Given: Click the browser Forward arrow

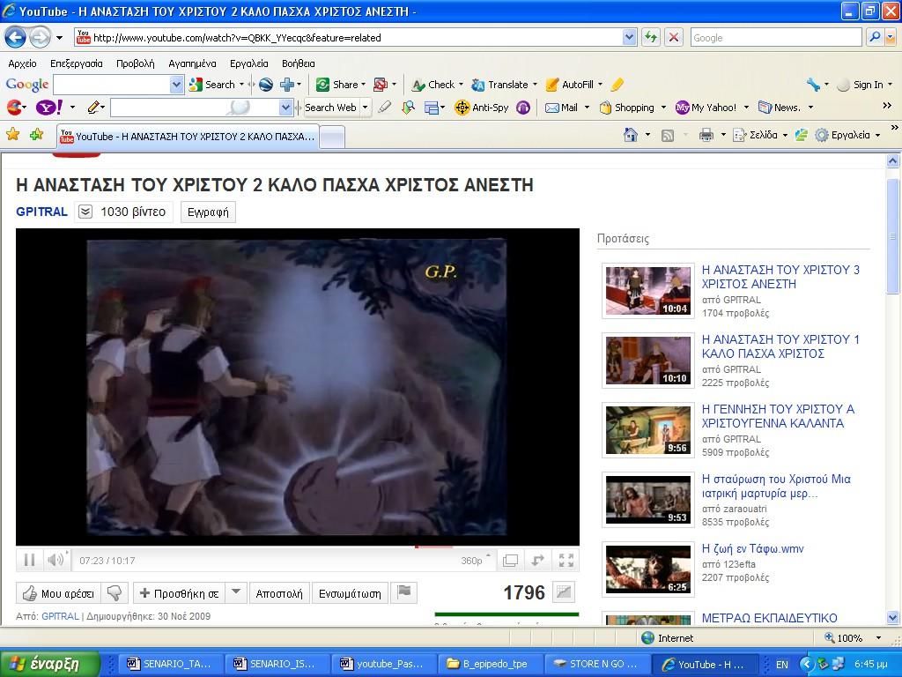Looking at the screenshot, I should [x=40, y=38].
